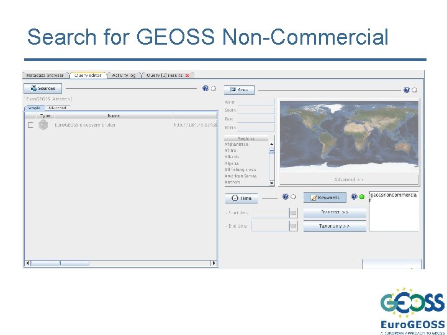Image resolution: width=447 pixels, height=335 pixels.
Task: Toggle the Area status indicator circle
Action: [x=415, y=90]
